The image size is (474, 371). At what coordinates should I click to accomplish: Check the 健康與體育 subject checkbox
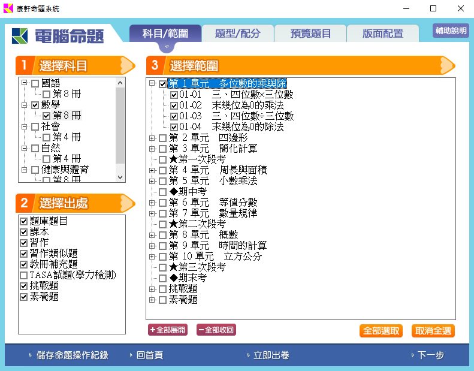tap(35, 170)
